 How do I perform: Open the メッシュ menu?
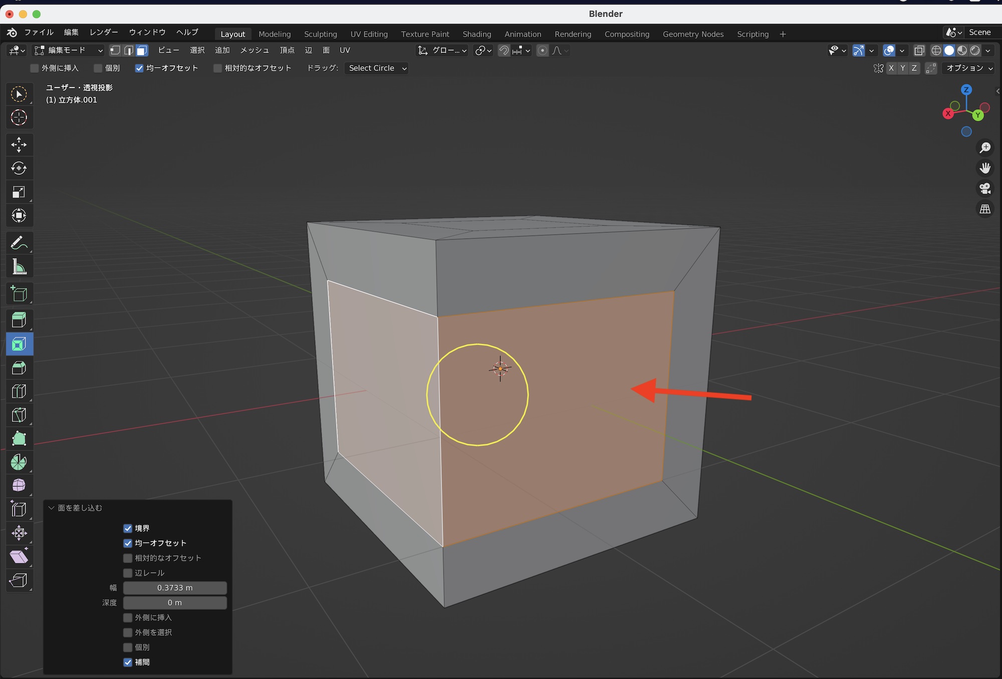click(x=255, y=50)
